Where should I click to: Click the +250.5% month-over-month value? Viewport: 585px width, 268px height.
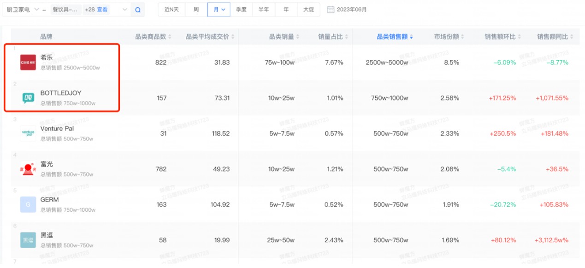(x=503, y=134)
